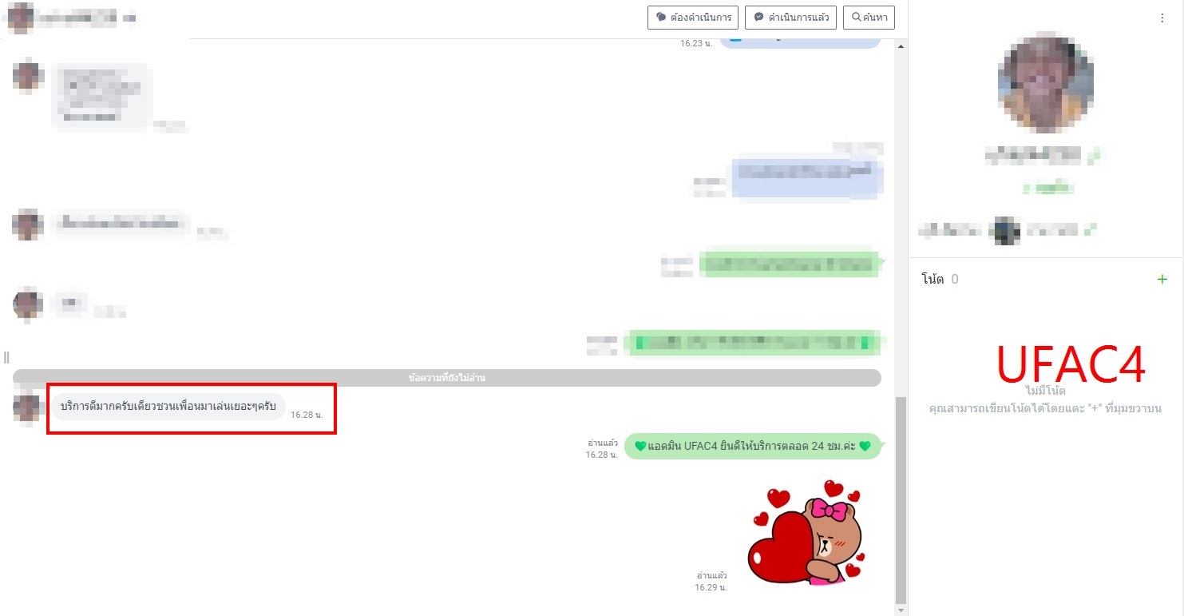The image size is (1184, 616).
Task: Click the brown bear heart sticker
Action: [x=806, y=531]
